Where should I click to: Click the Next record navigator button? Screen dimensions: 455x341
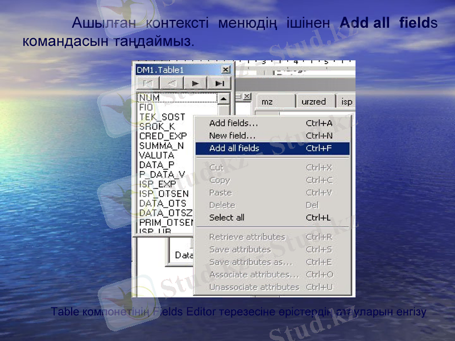195,84
